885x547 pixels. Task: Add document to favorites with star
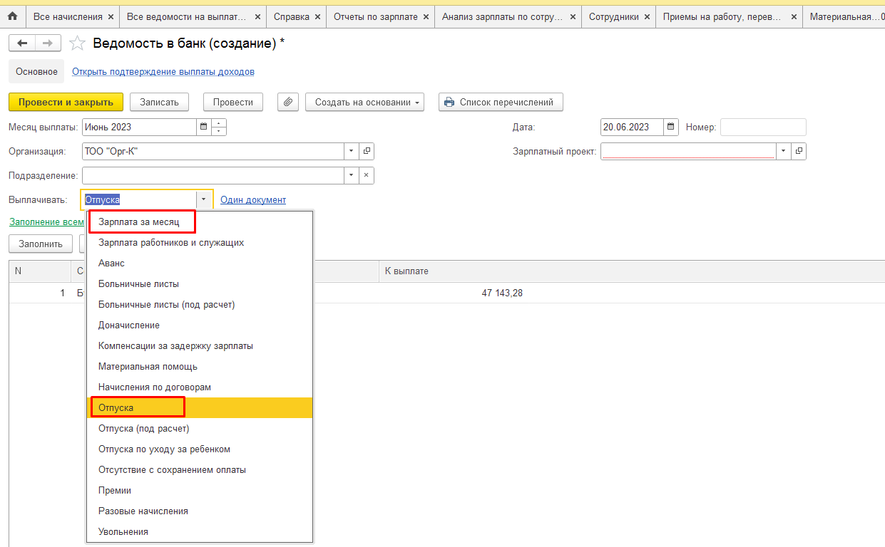(77, 44)
